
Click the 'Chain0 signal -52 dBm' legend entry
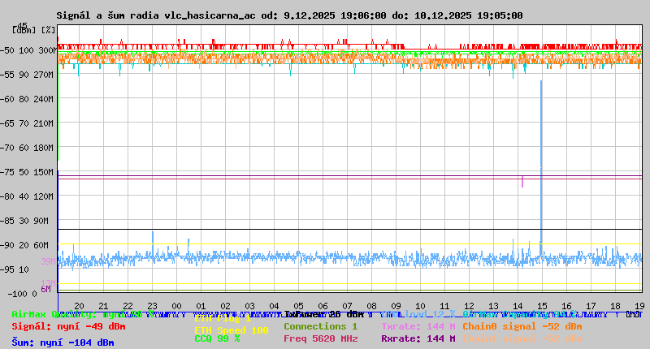pos(522,326)
